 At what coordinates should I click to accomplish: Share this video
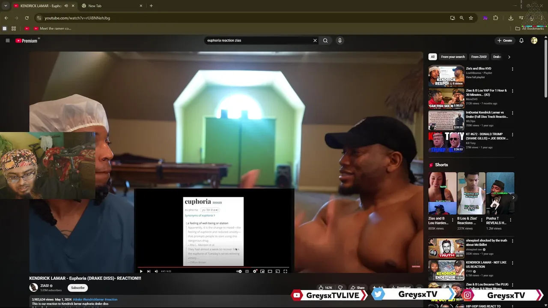(x=358, y=288)
